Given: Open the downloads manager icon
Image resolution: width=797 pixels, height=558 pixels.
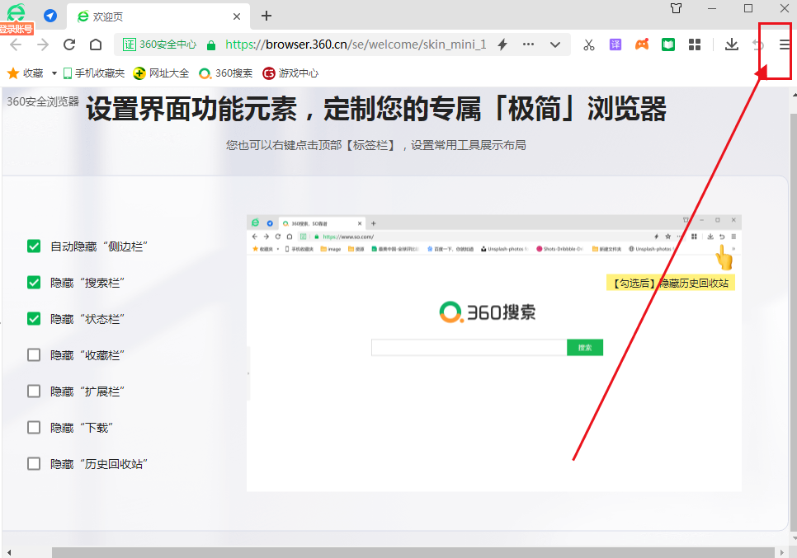Looking at the screenshot, I should click(732, 45).
